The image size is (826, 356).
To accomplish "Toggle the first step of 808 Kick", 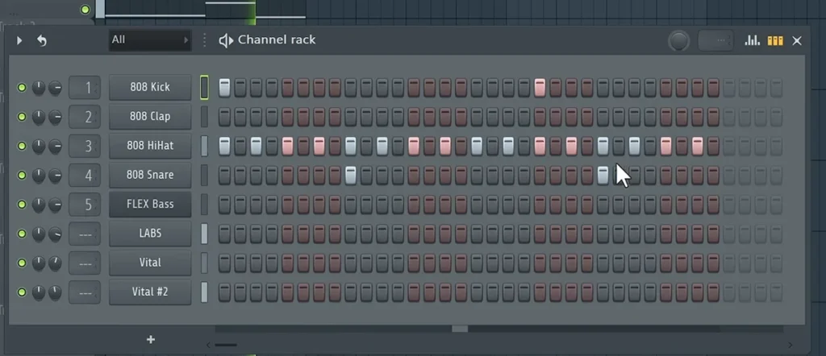I will point(224,87).
